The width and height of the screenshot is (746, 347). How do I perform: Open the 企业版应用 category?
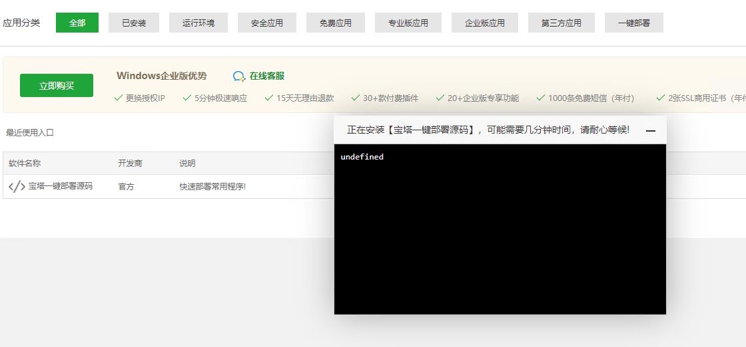click(x=485, y=23)
